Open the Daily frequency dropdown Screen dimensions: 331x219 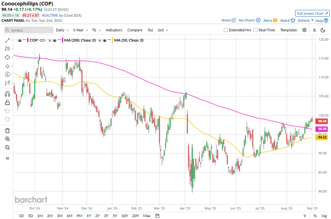point(62,30)
